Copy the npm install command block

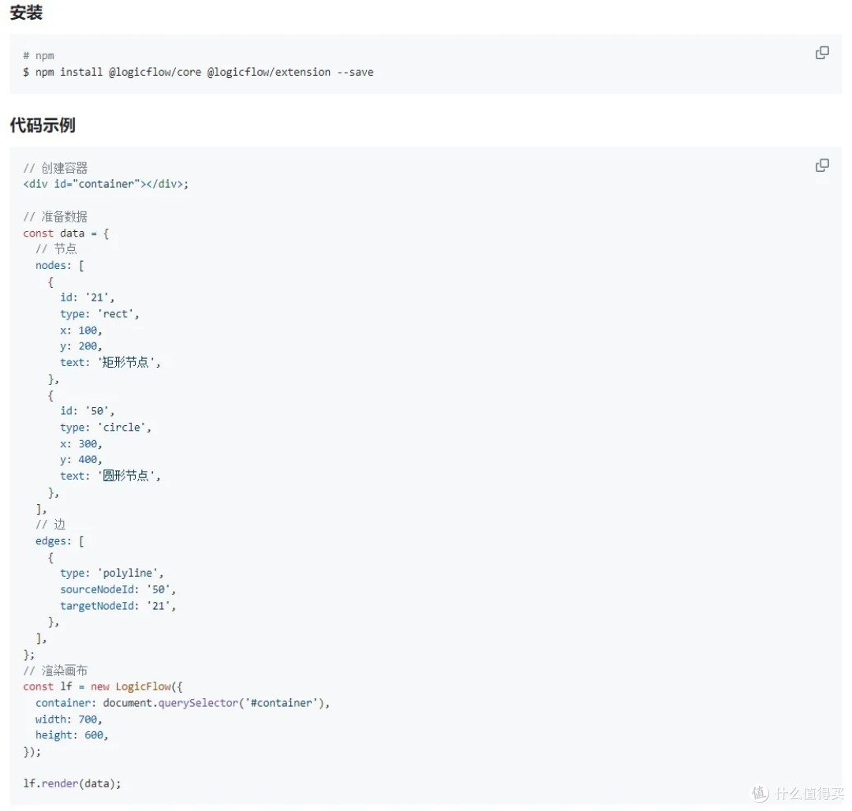click(821, 53)
